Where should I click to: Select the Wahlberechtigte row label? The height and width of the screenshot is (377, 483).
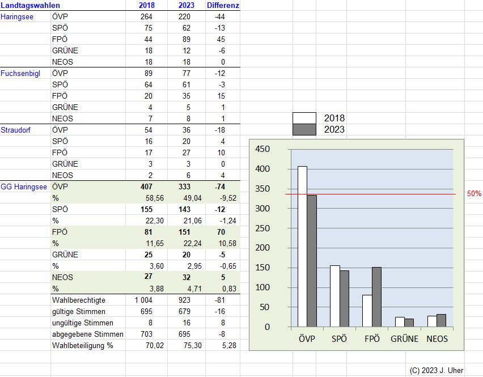pyautogui.click(x=78, y=300)
